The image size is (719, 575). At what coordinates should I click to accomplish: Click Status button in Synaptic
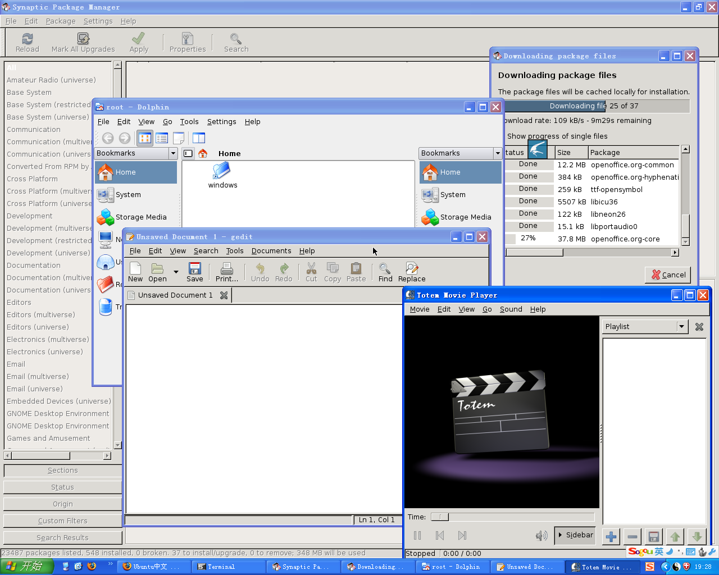tap(62, 487)
